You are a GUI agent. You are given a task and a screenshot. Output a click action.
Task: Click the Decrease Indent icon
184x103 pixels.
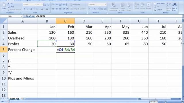point(64,9)
